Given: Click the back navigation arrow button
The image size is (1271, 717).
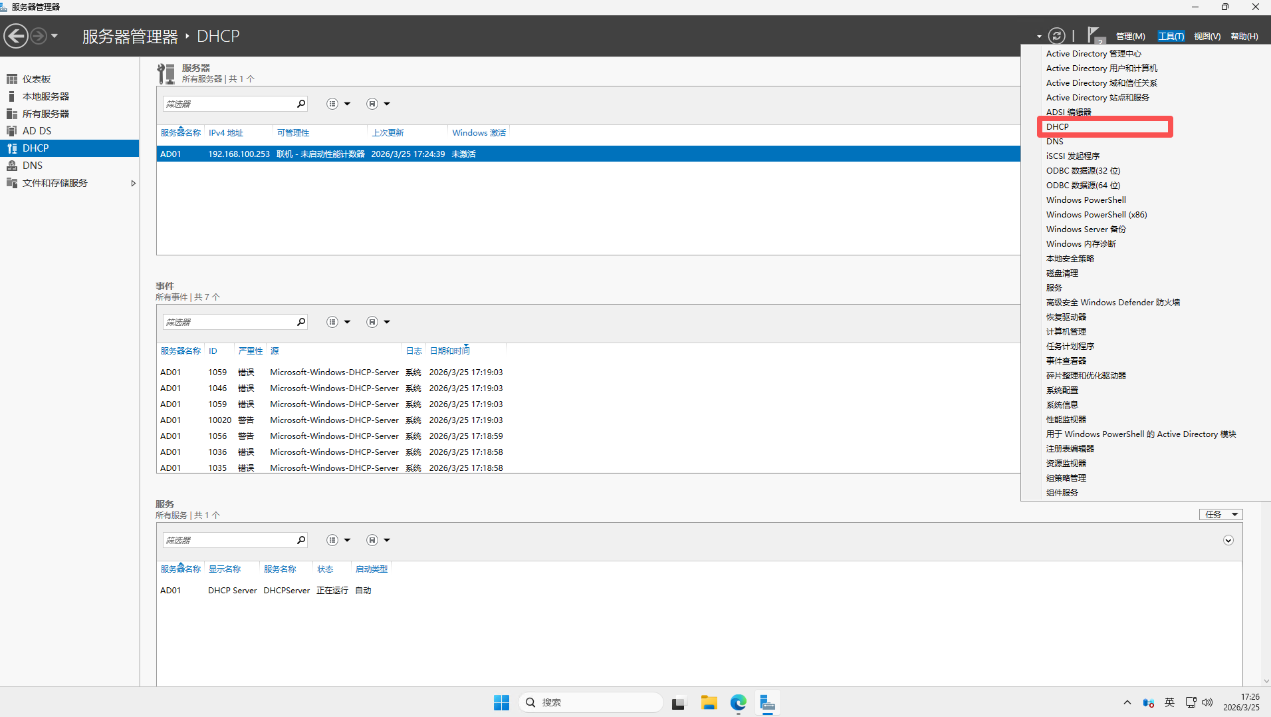Looking at the screenshot, I should [x=16, y=36].
